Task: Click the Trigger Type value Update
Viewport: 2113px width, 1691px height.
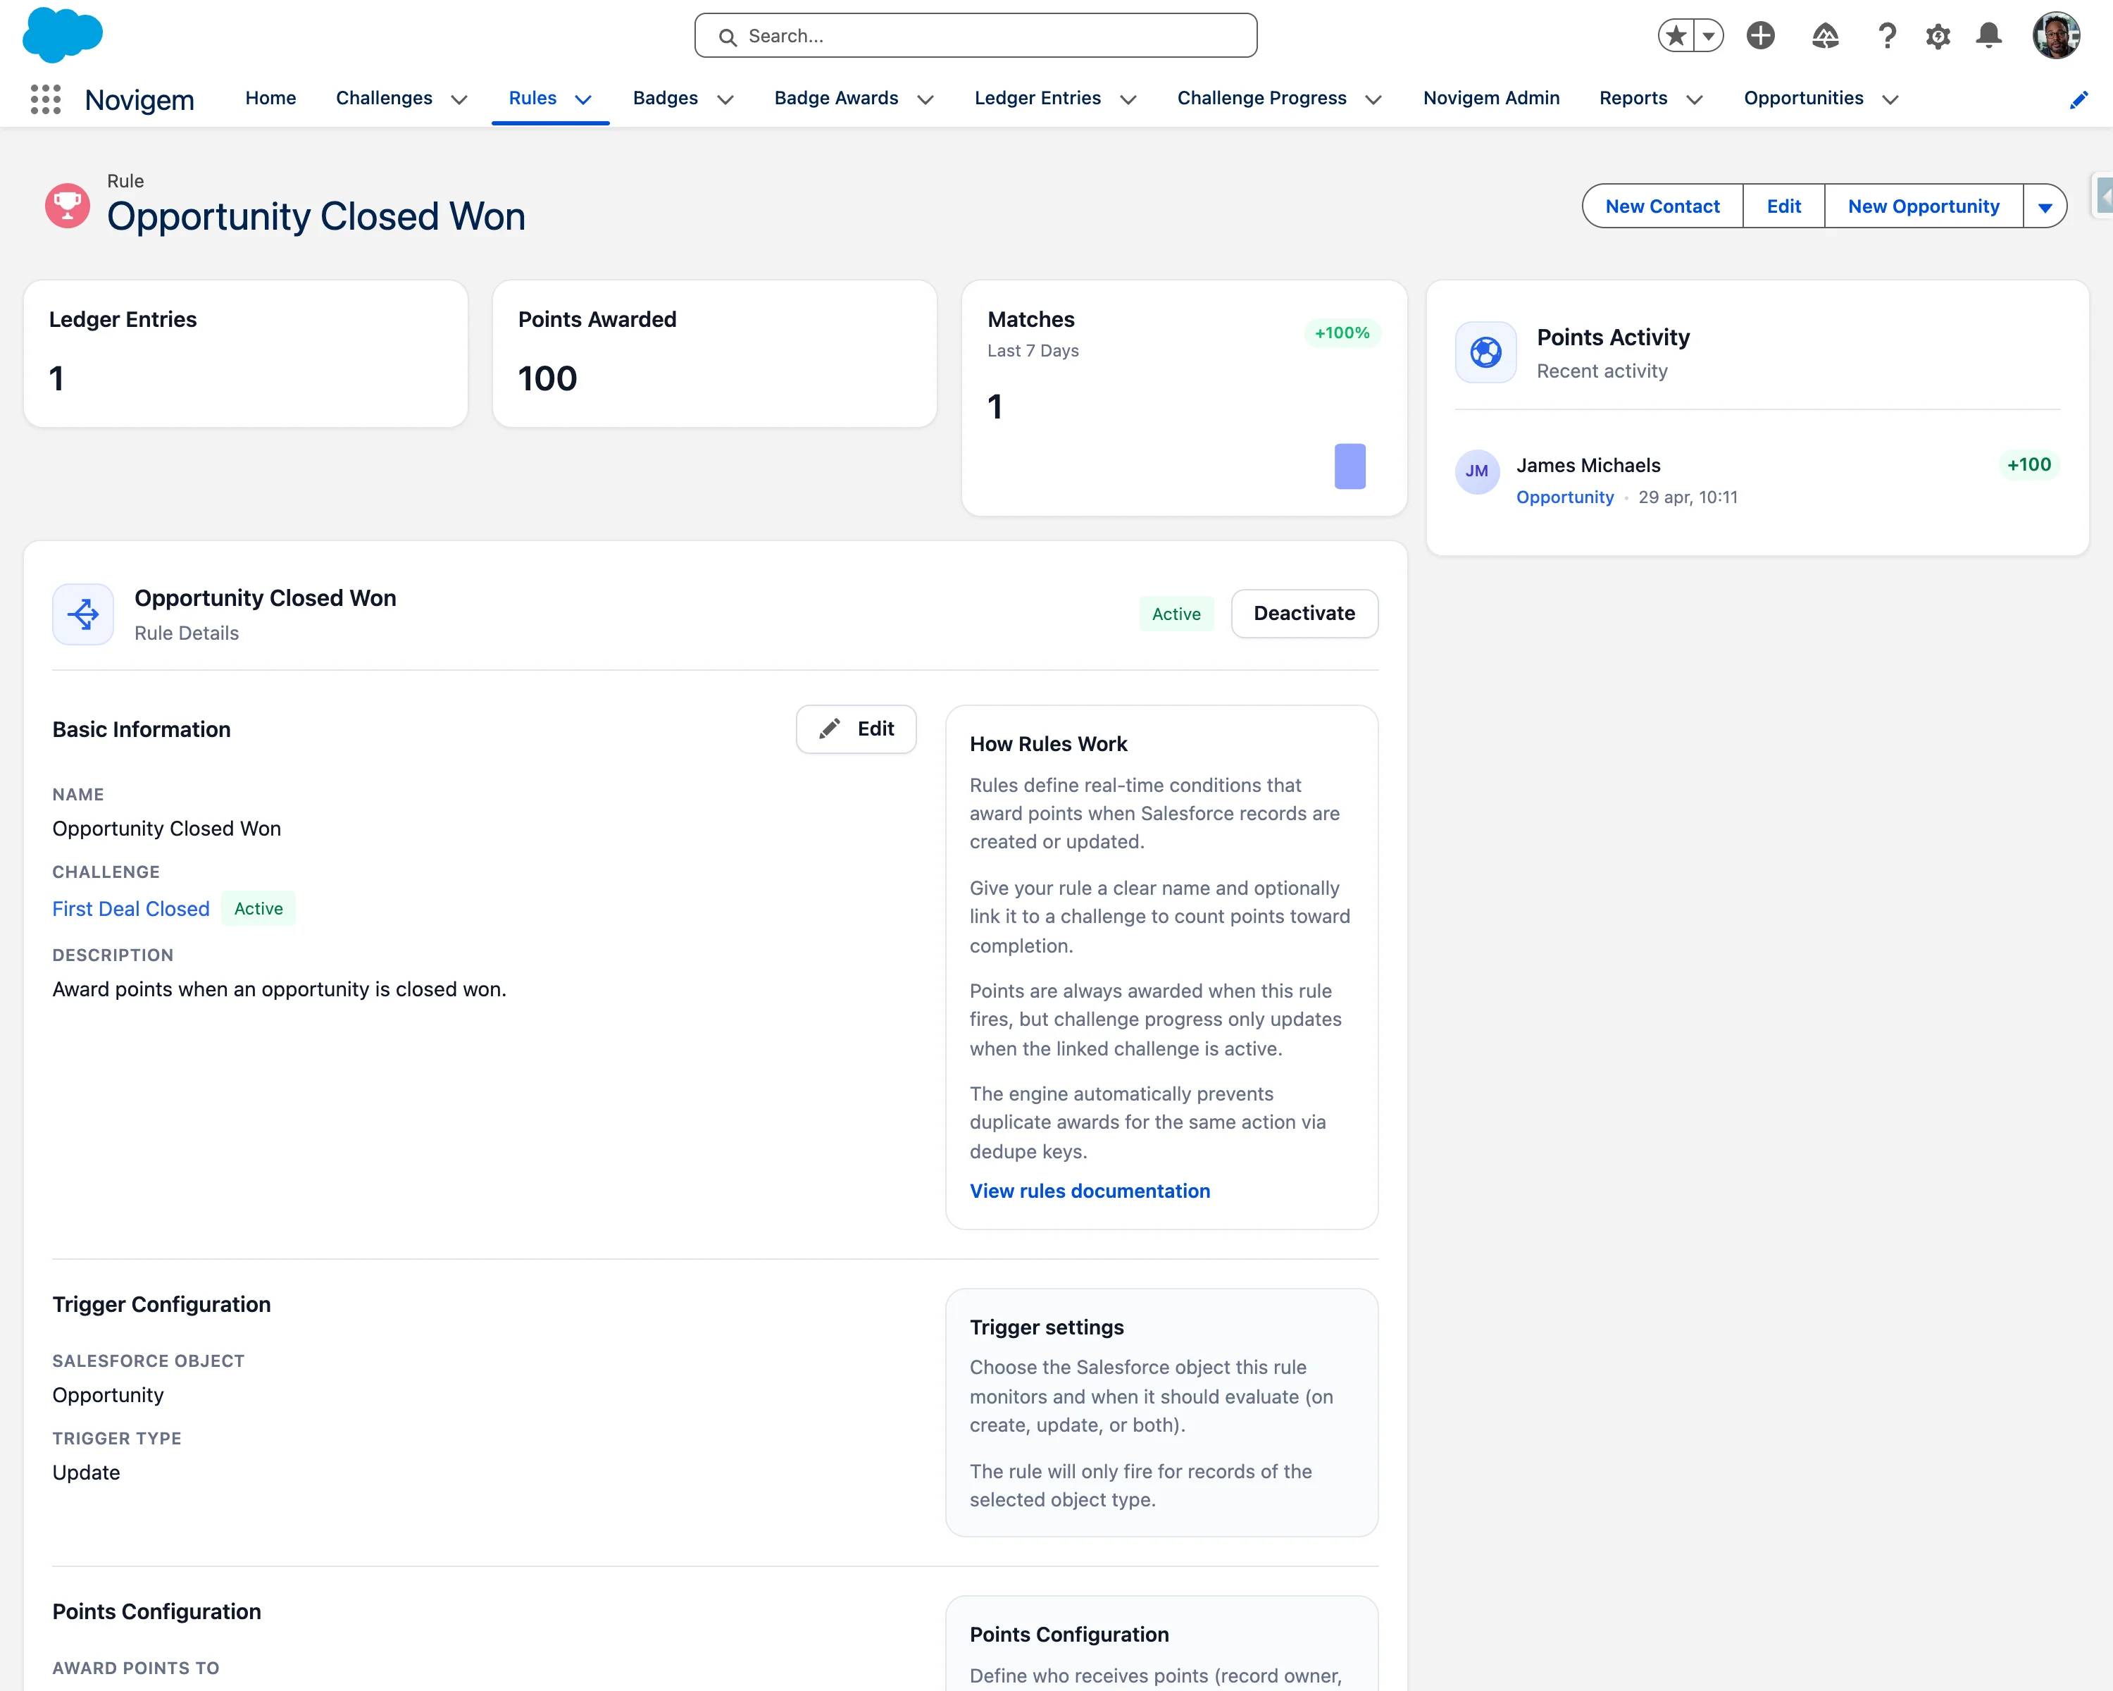Action: 86,1473
